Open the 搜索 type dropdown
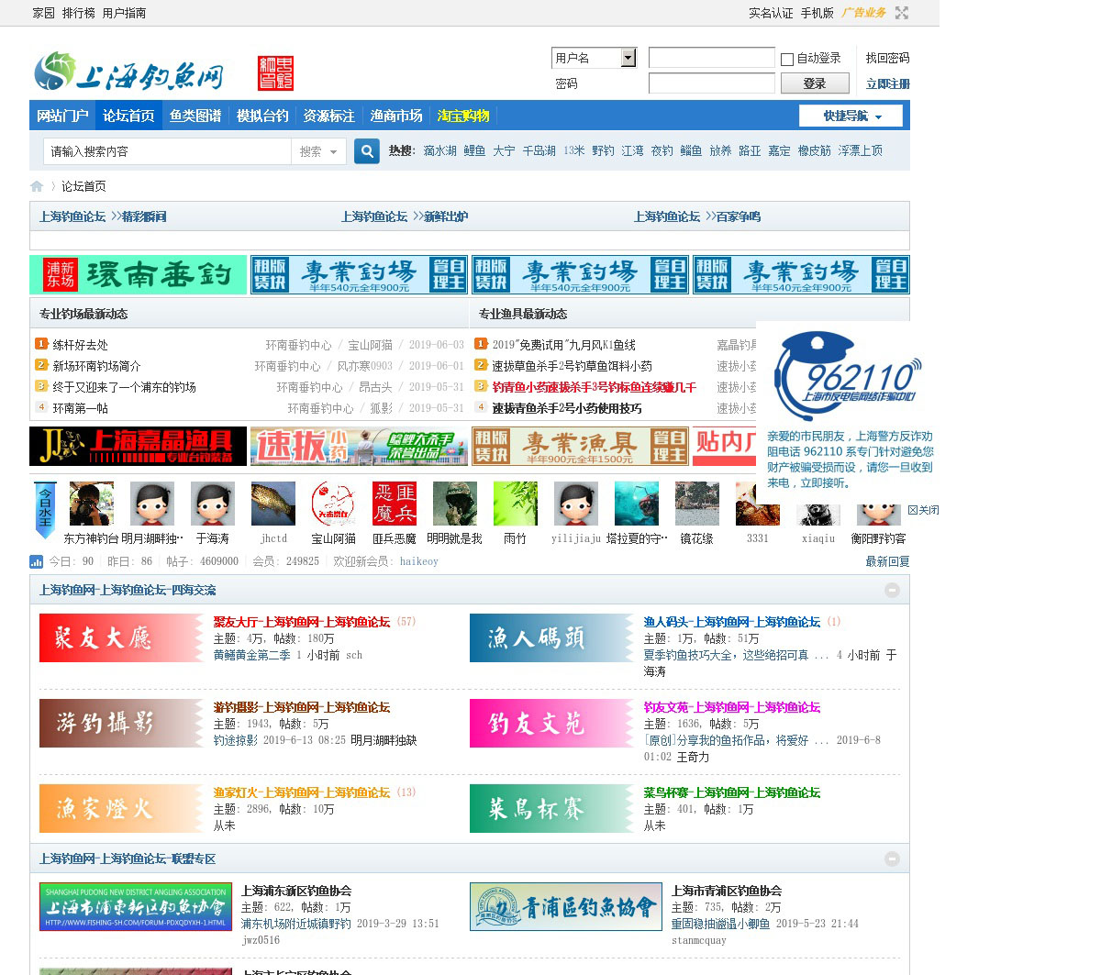This screenshot has width=1101, height=975. [318, 151]
